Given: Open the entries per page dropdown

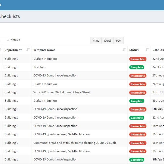Looking at the screenshot, I should (5, 40).
